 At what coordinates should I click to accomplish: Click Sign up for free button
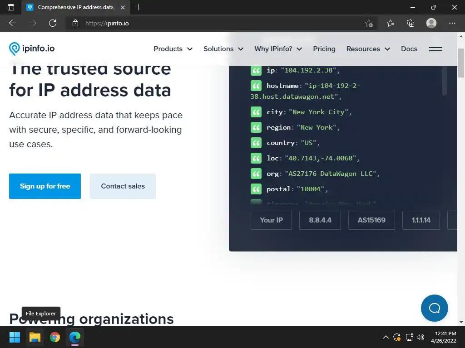[x=45, y=186]
